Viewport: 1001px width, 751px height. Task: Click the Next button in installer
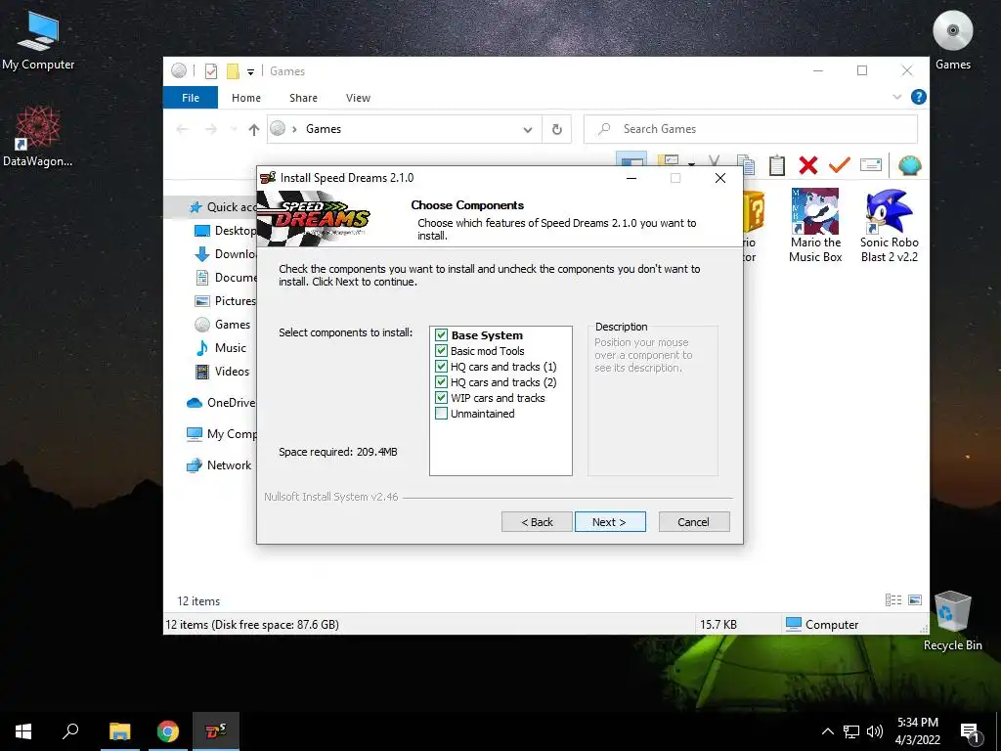(x=610, y=522)
